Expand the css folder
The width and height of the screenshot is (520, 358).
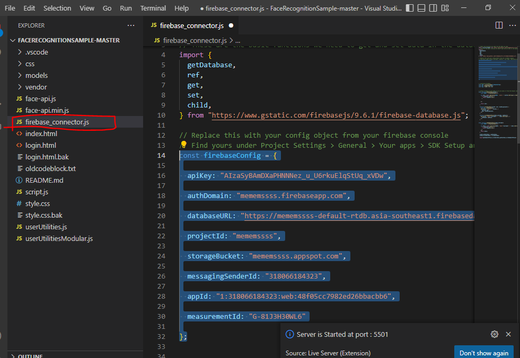75,64
